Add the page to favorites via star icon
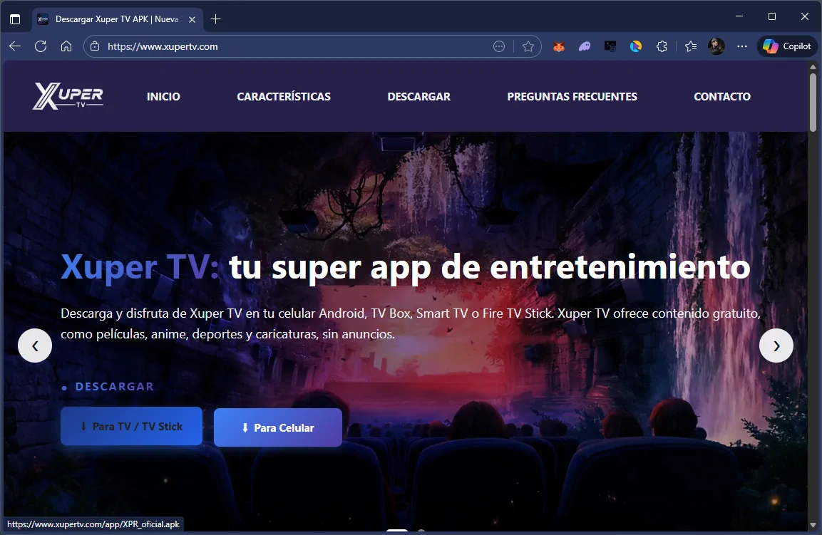 [x=528, y=46]
